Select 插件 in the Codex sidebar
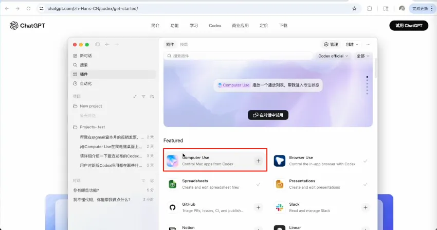 click(x=114, y=74)
